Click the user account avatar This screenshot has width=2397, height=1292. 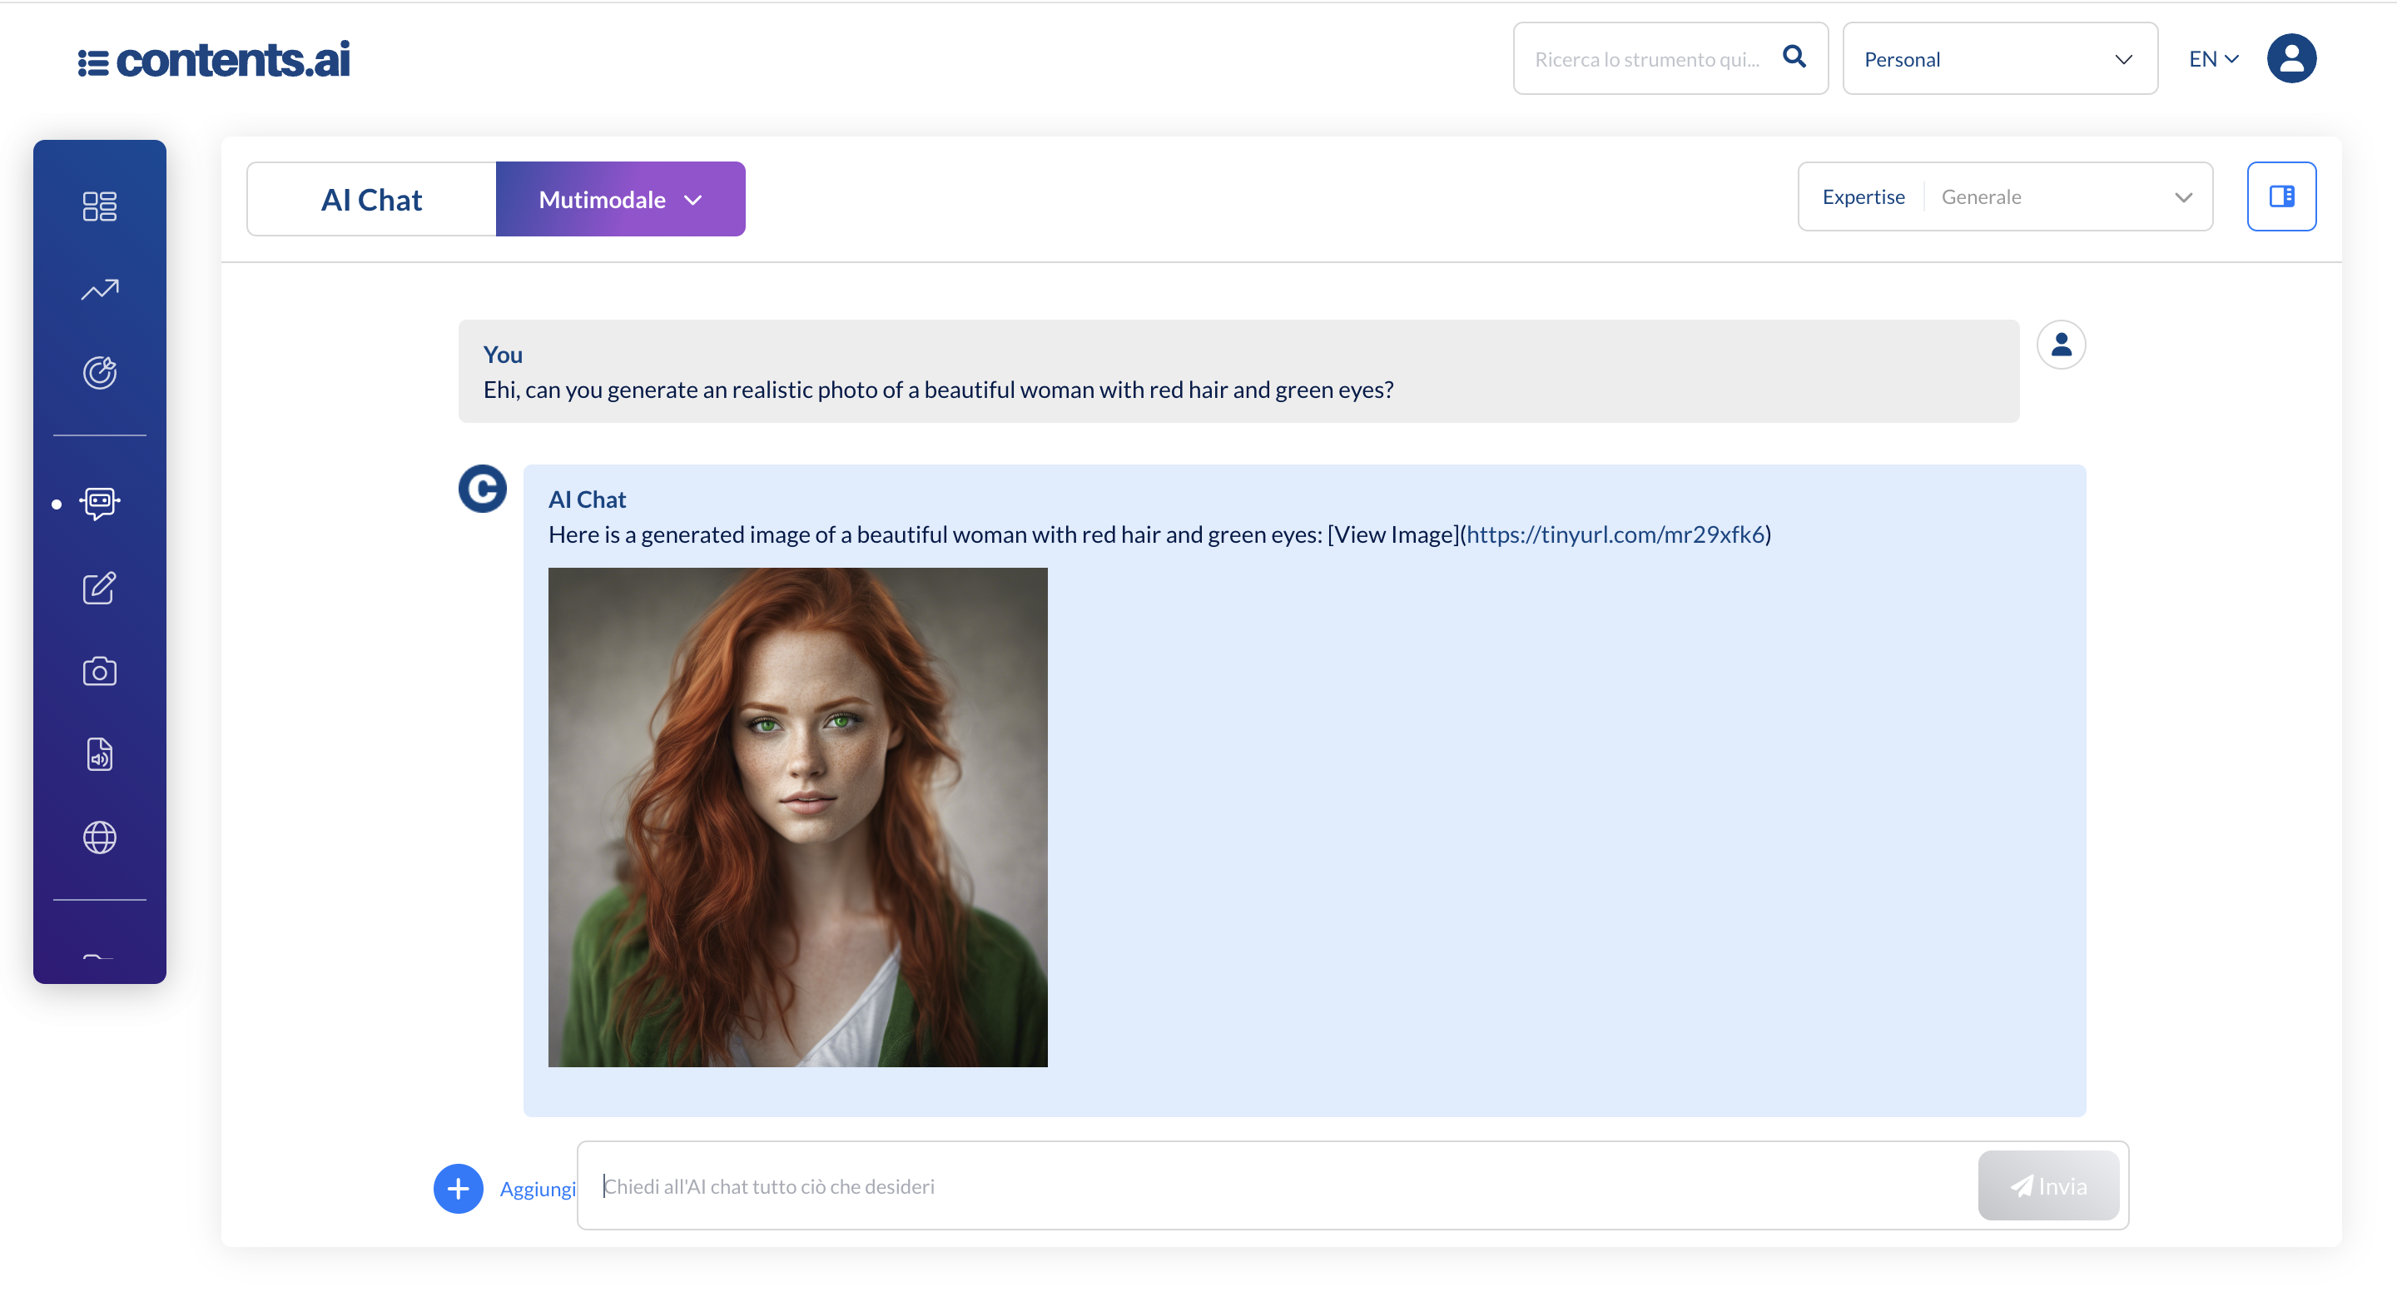click(2292, 57)
